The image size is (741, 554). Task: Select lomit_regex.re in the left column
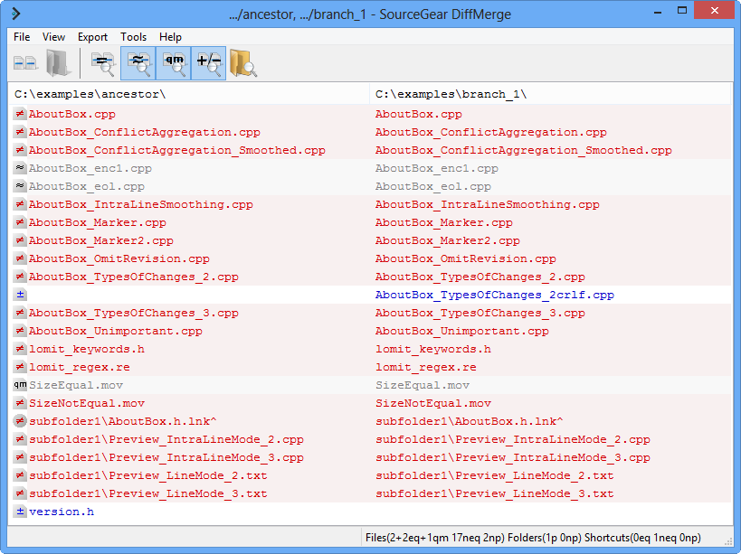(79, 368)
